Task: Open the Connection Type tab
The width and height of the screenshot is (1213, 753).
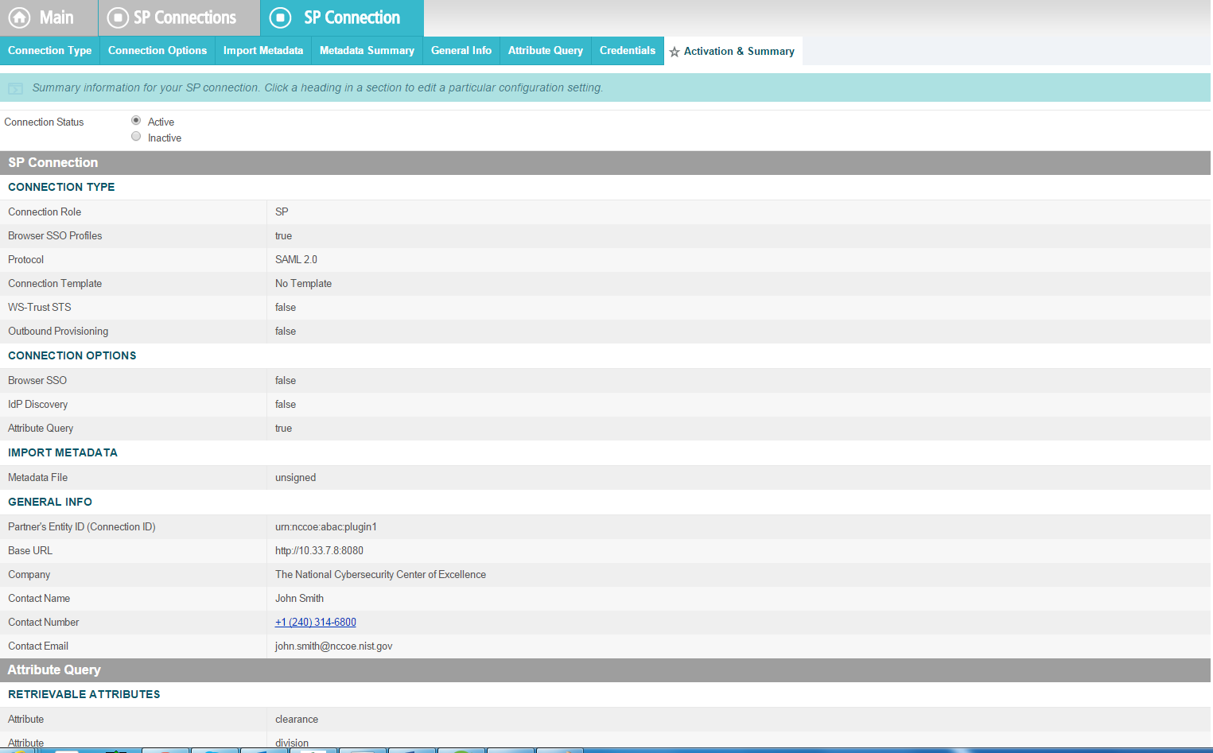Action: [x=49, y=51]
